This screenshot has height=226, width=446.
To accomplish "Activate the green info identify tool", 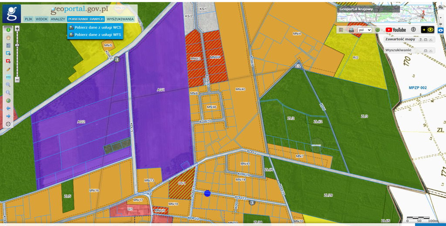I will click(x=8, y=30).
